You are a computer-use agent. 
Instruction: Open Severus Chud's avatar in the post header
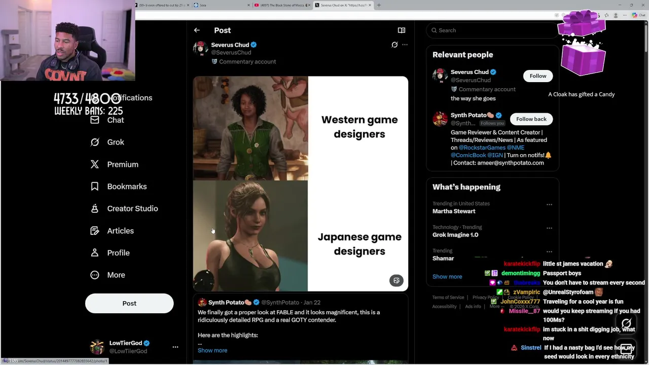(x=200, y=49)
